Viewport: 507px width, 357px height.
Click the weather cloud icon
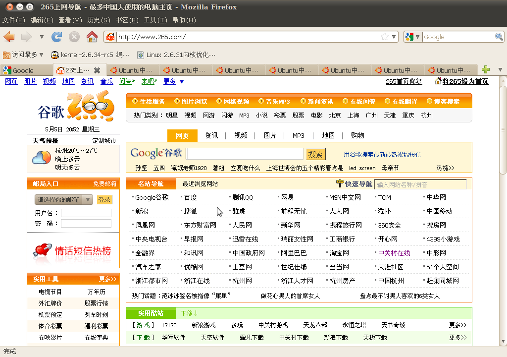(x=42, y=158)
